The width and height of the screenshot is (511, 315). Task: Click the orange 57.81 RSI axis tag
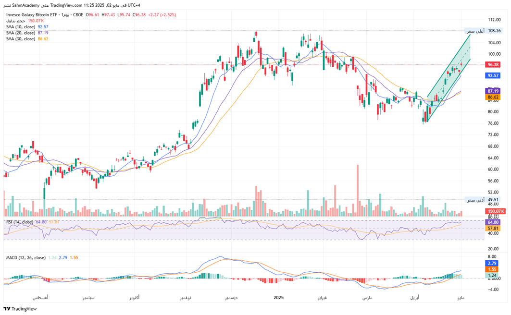[x=493, y=229]
